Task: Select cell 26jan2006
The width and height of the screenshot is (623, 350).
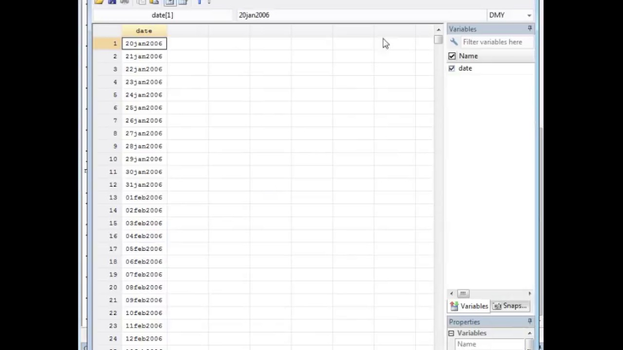Action: tap(144, 121)
